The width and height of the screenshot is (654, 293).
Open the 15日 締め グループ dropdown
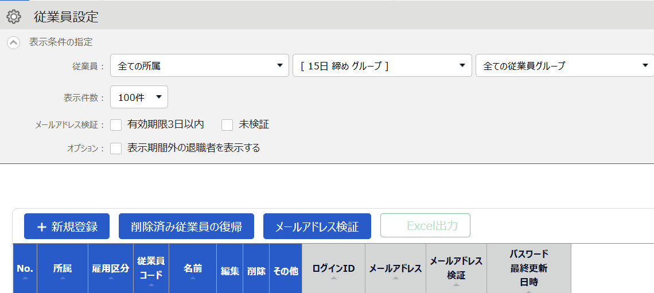point(382,65)
